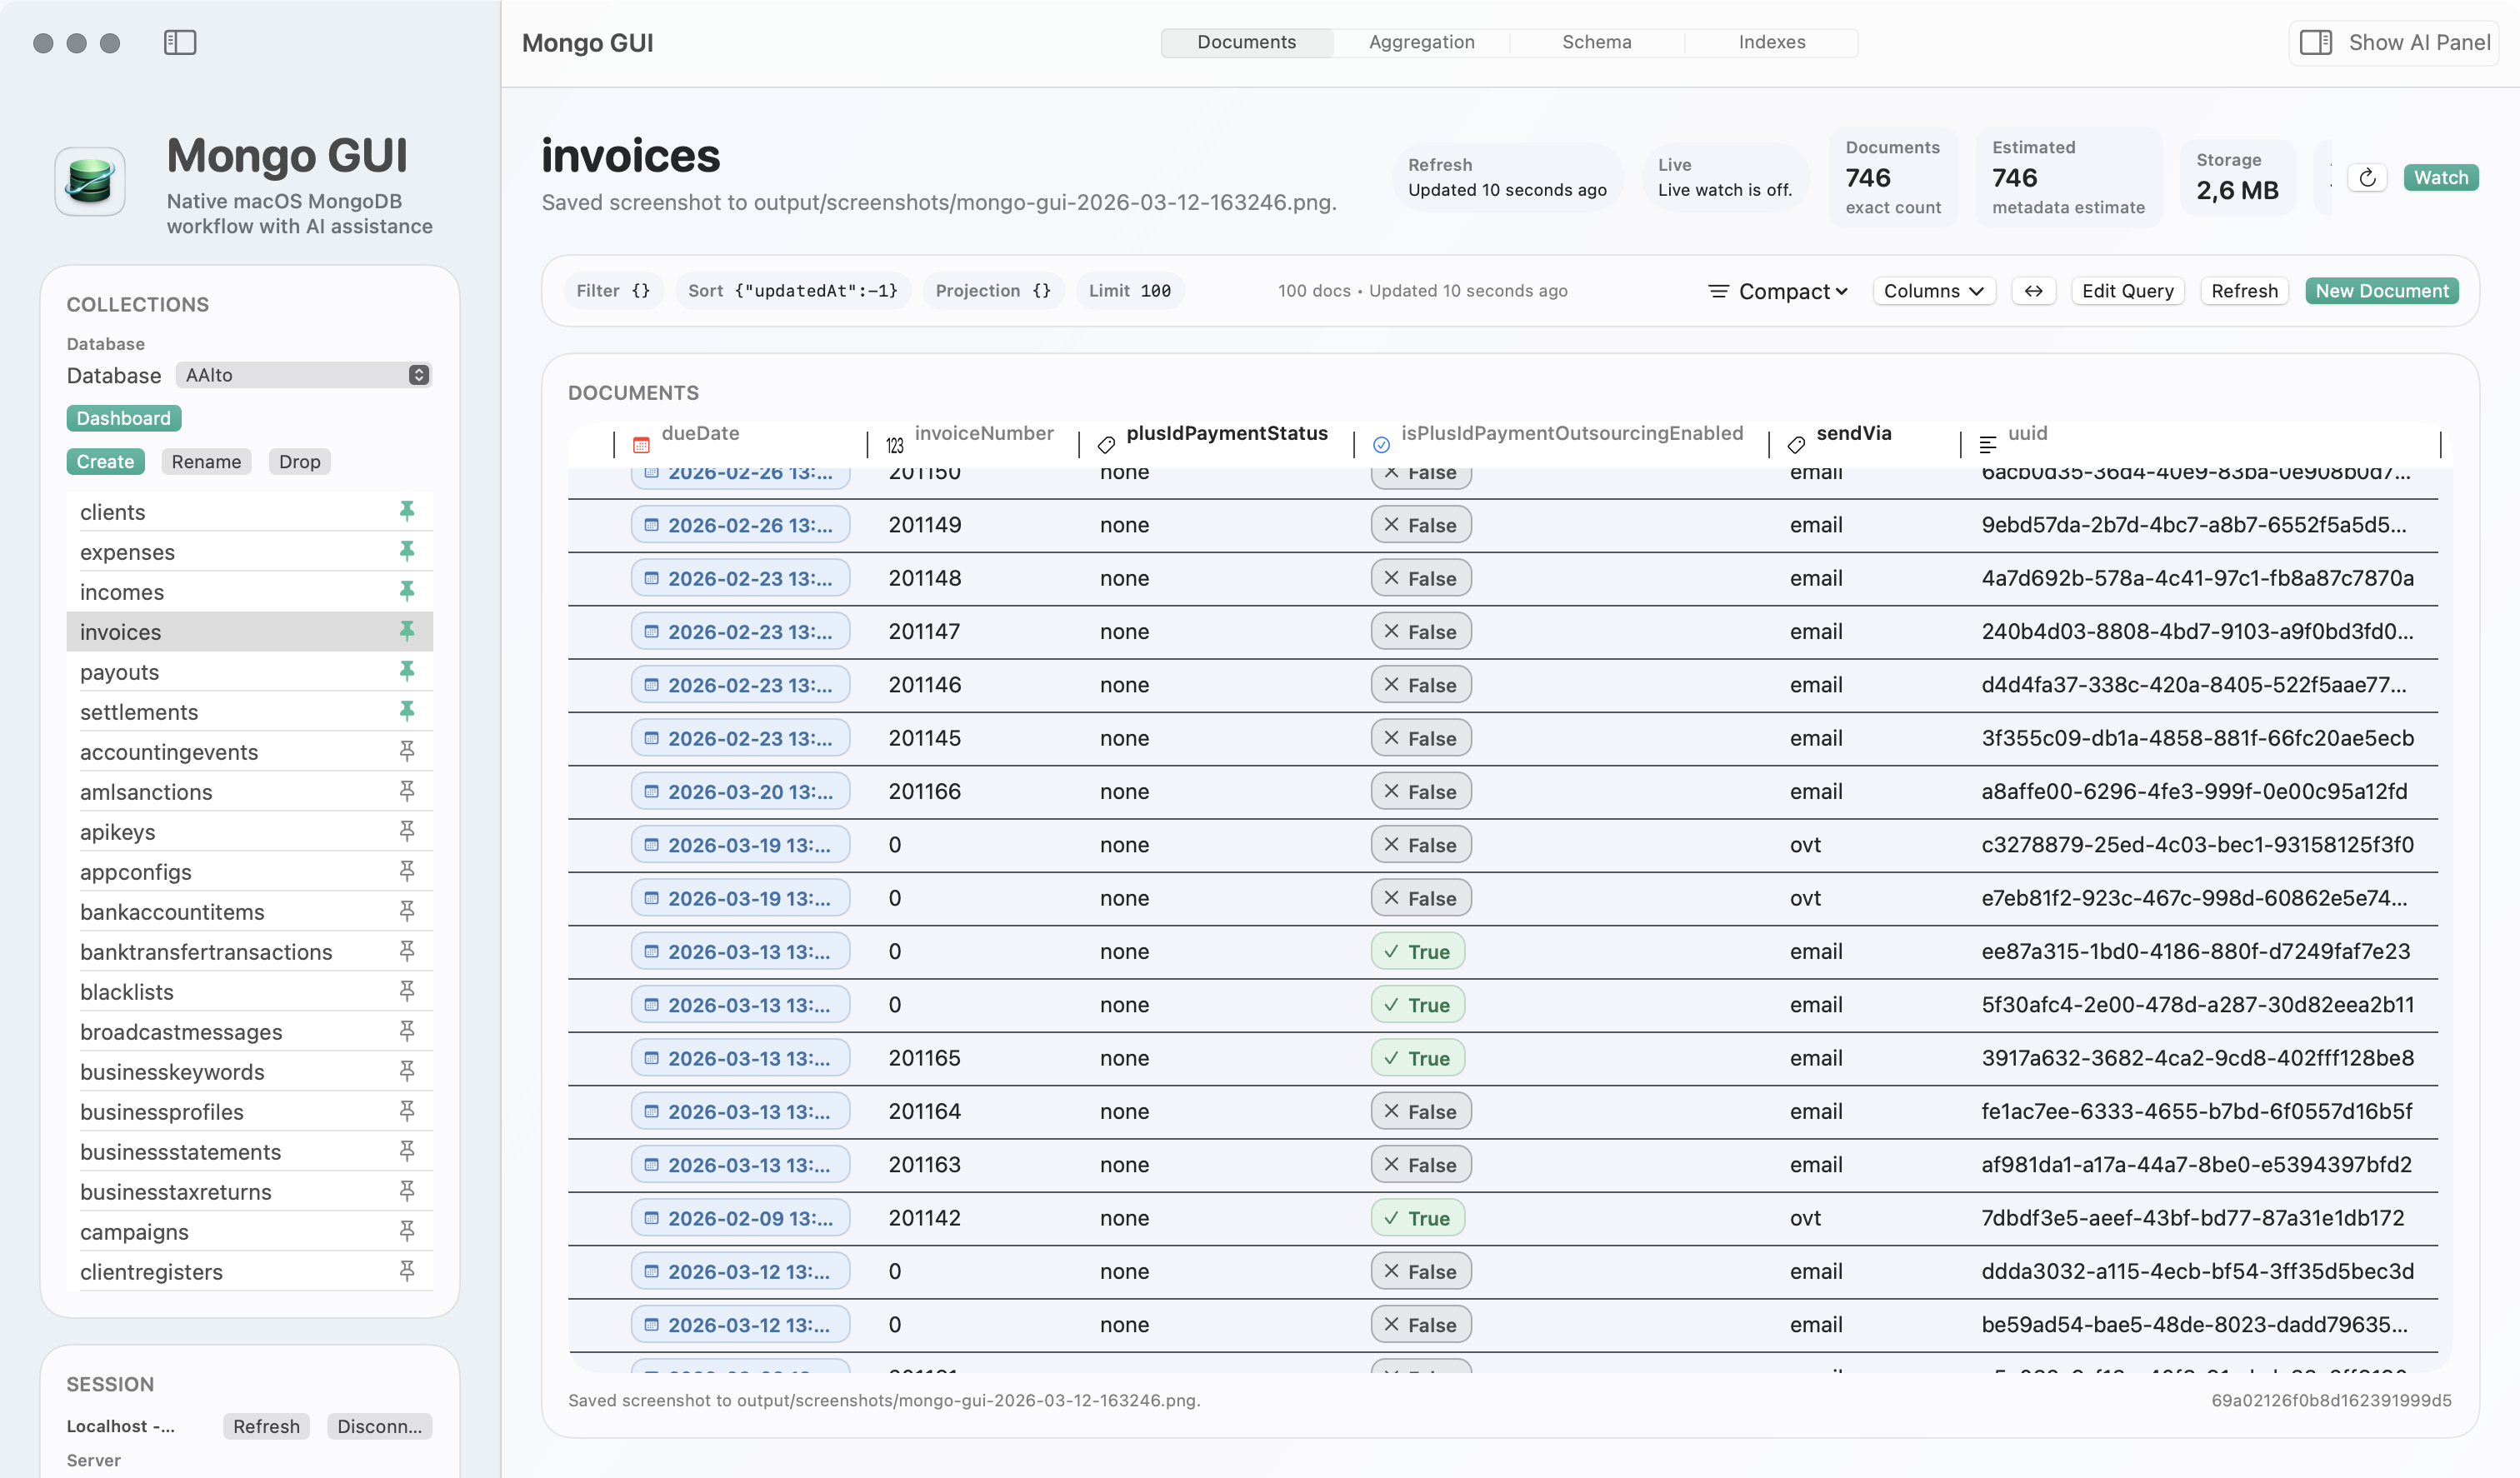Image resolution: width=2520 pixels, height=1478 pixels.
Task: Unpin the incomes collection
Action: (407, 592)
